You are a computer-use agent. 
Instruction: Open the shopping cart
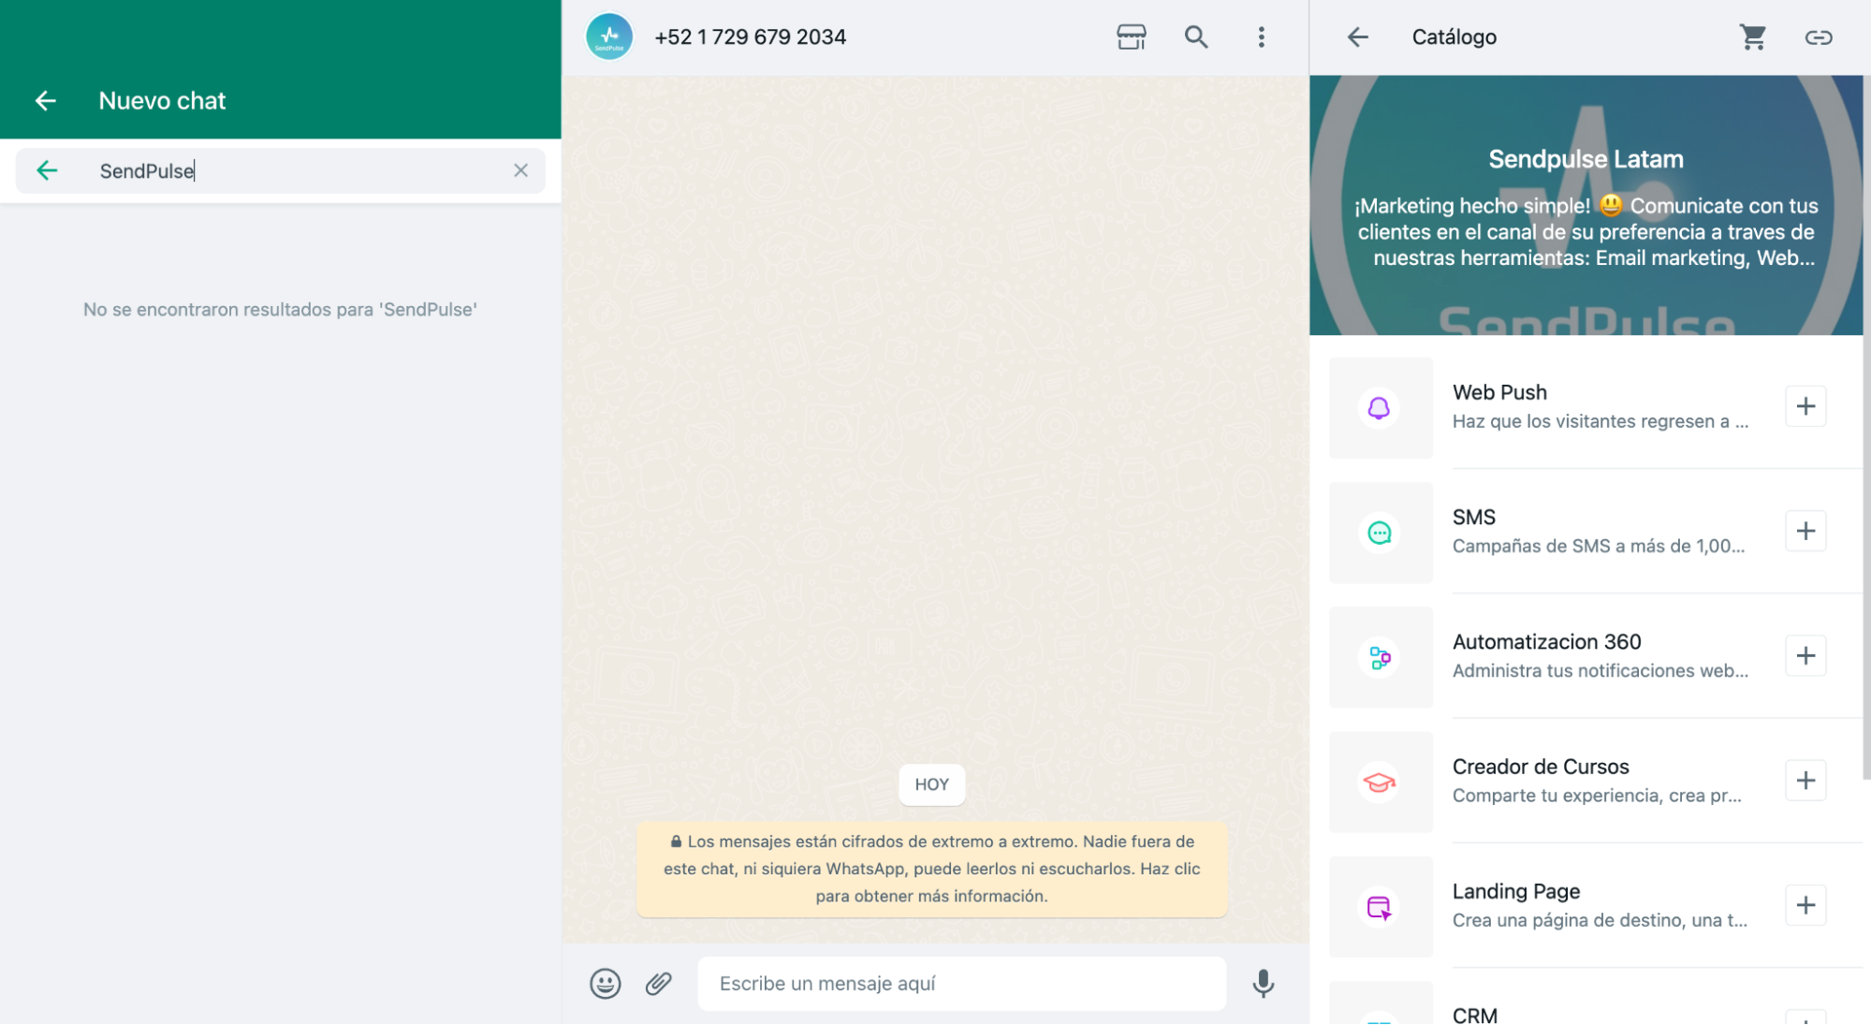1752,37
